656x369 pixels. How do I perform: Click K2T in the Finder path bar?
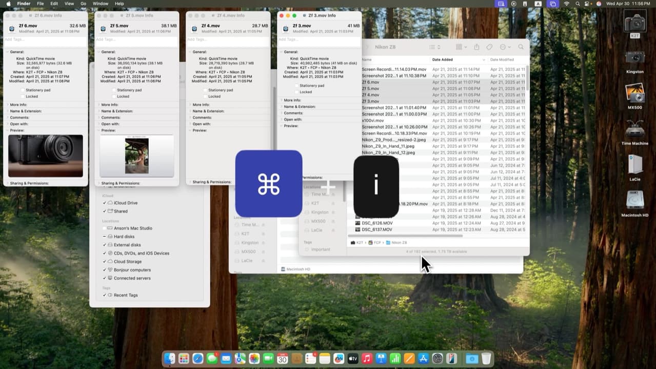(x=356, y=243)
